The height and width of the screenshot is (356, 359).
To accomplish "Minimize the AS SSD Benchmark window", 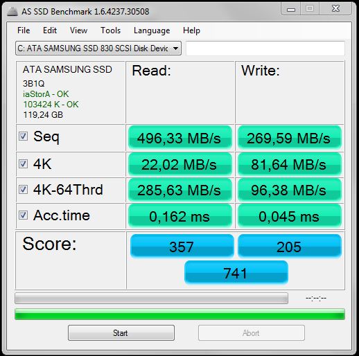I will click(x=291, y=9).
